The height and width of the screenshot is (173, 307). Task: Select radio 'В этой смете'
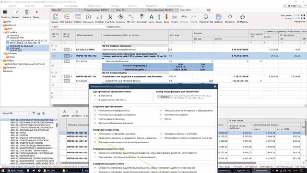(x=95, y=96)
